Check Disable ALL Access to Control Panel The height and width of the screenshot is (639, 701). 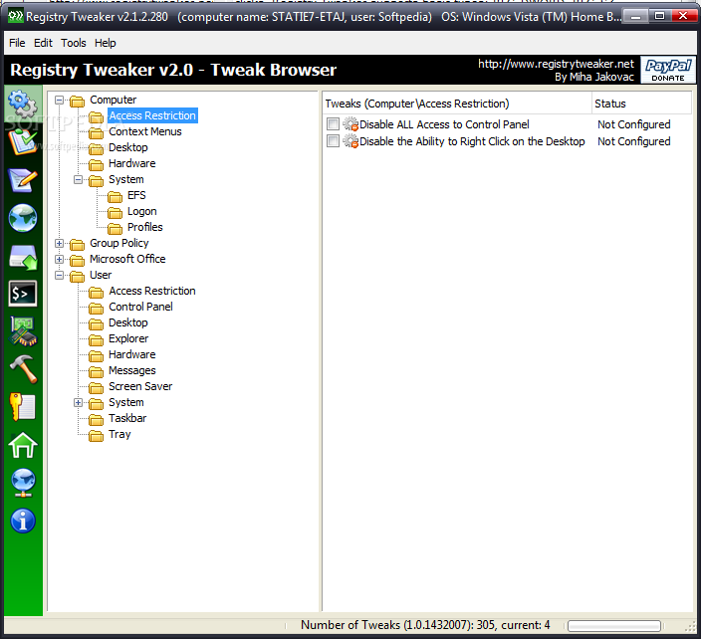333,123
